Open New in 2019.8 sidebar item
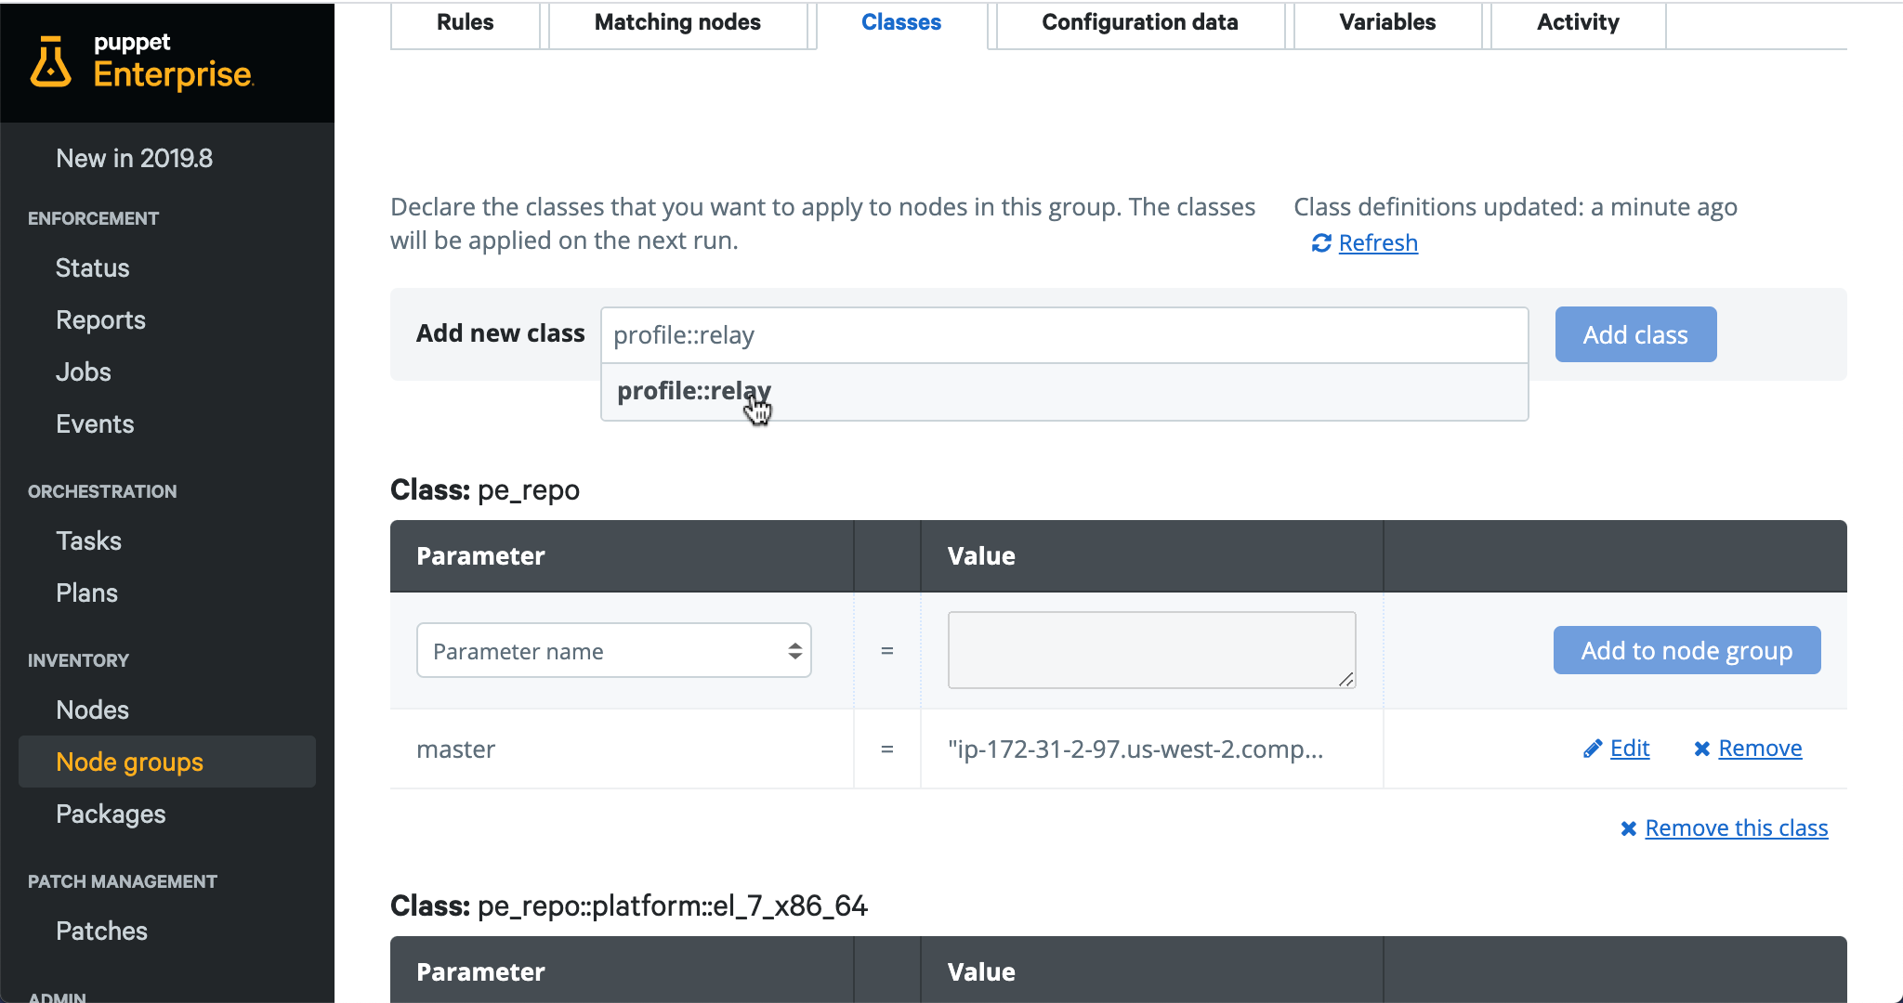1903x1003 pixels. tap(135, 159)
